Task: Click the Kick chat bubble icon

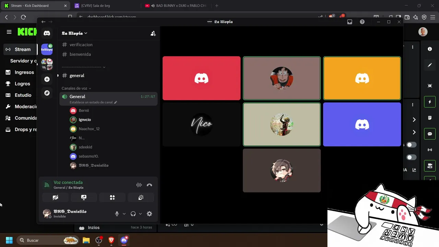Action: pyautogui.click(x=430, y=134)
